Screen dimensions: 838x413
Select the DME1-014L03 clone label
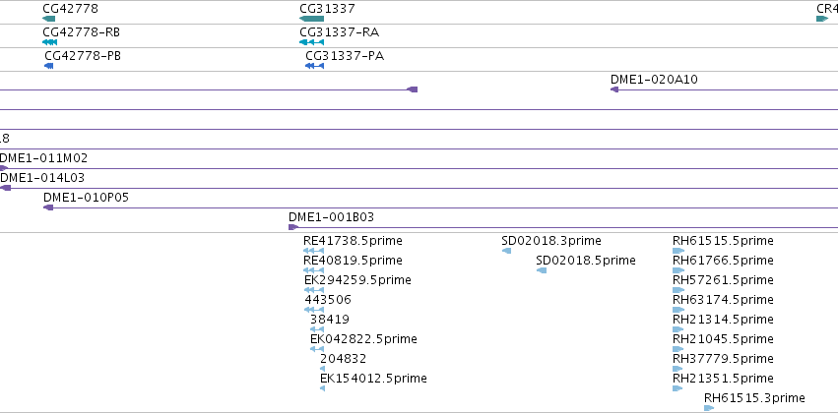point(42,178)
